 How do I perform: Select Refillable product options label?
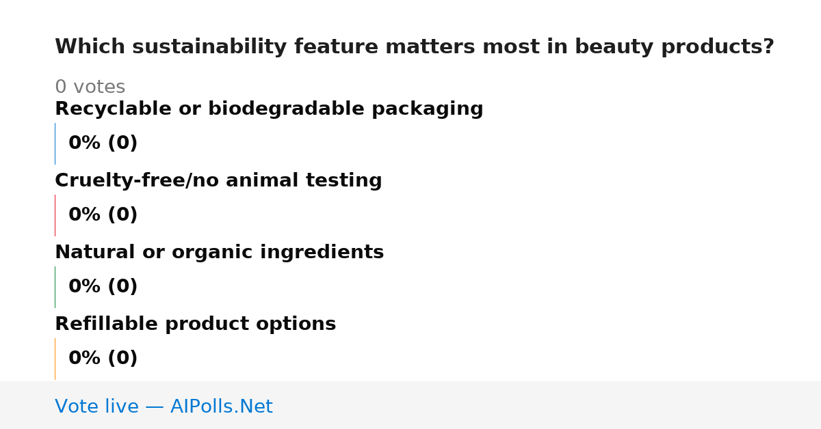[x=195, y=324]
